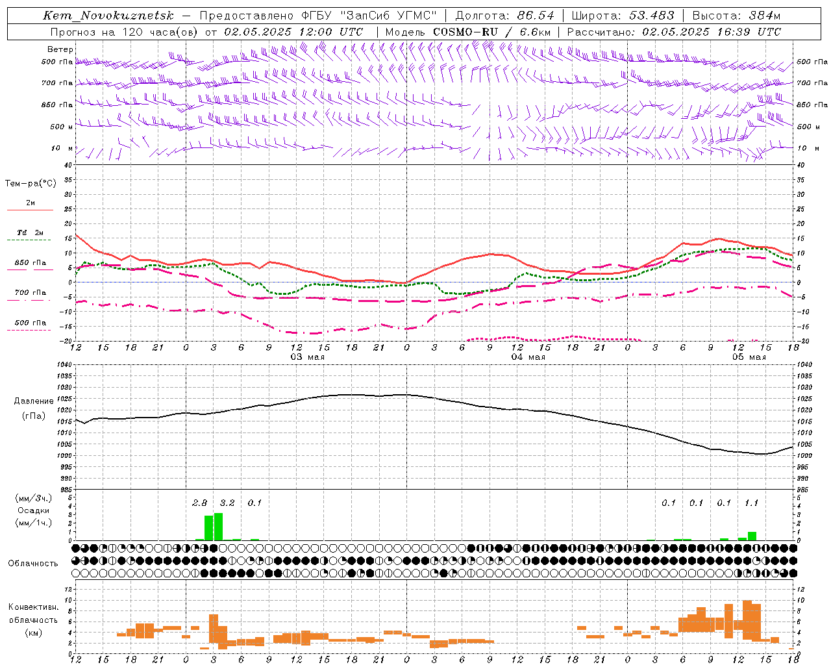The width and height of the screenshot is (831, 665).
Task: Click the (км) convective height unit label
Action: (34, 632)
